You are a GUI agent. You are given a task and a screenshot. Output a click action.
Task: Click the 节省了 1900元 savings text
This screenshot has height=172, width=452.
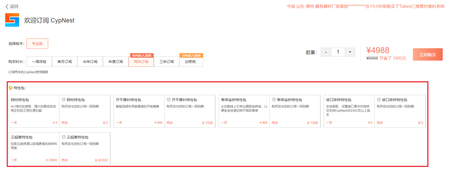point(393,58)
